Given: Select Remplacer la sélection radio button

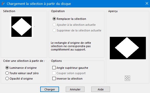Looking at the screenshot, I should tap(54, 19).
